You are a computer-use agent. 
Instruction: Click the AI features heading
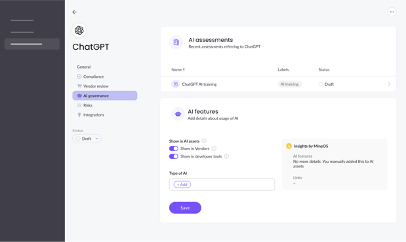pos(203,112)
